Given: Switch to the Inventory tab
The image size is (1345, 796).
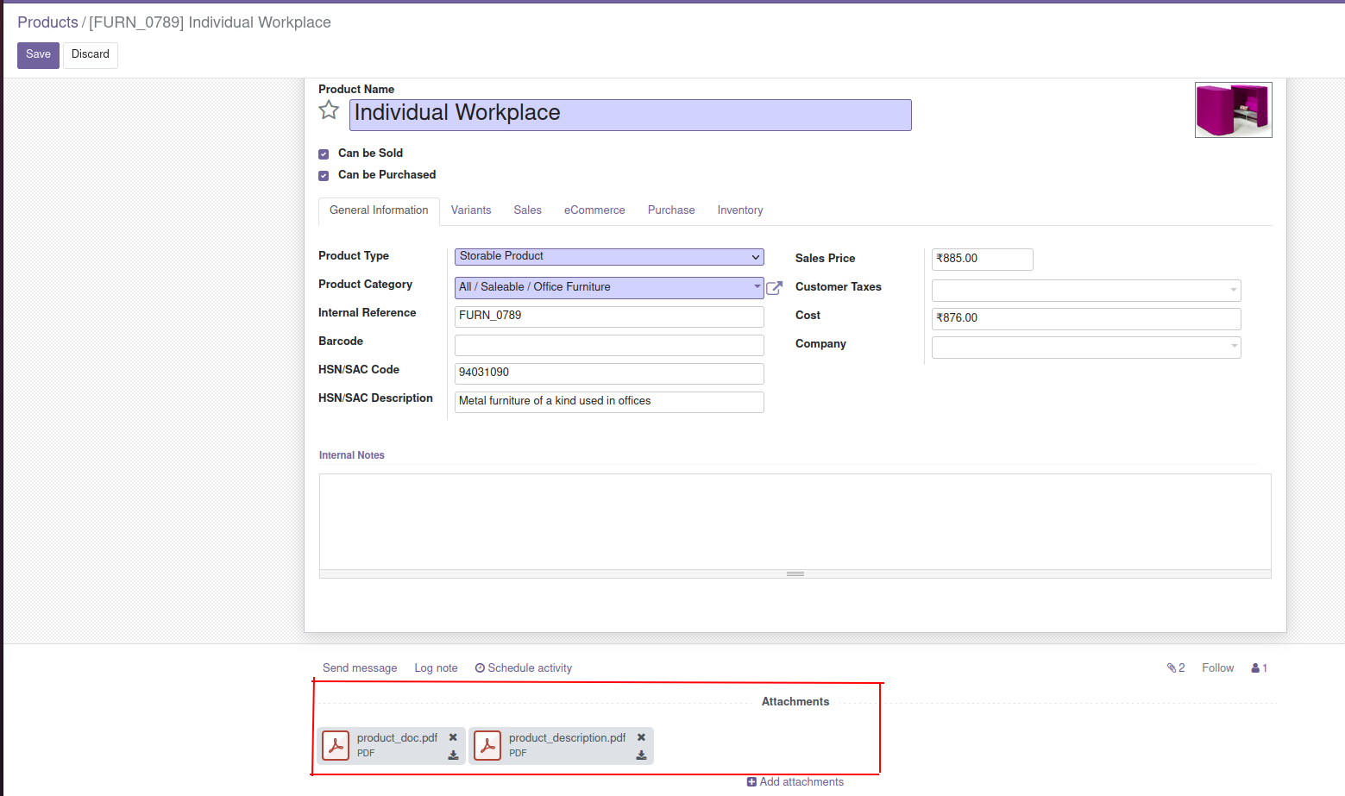Looking at the screenshot, I should [x=740, y=210].
